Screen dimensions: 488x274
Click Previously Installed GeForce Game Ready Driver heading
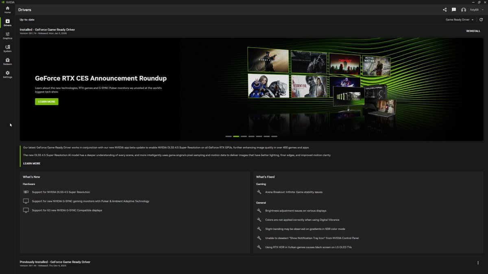click(x=55, y=262)
